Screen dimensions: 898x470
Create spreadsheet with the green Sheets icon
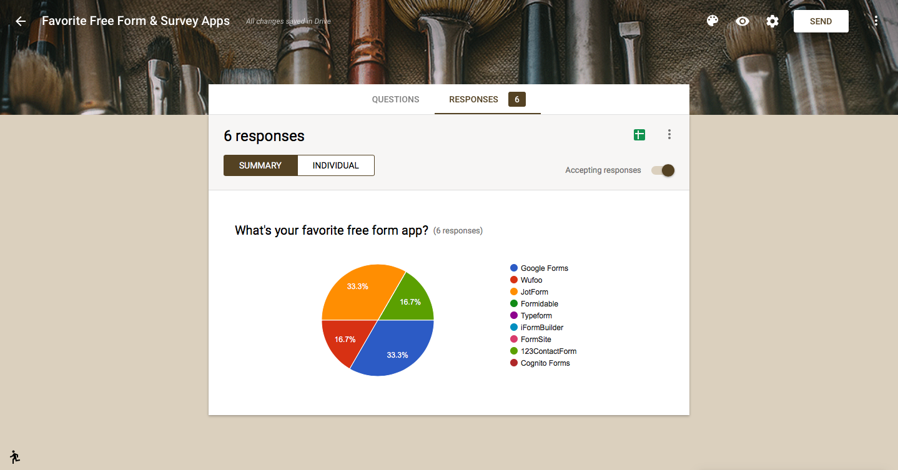[x=639, y=135]
